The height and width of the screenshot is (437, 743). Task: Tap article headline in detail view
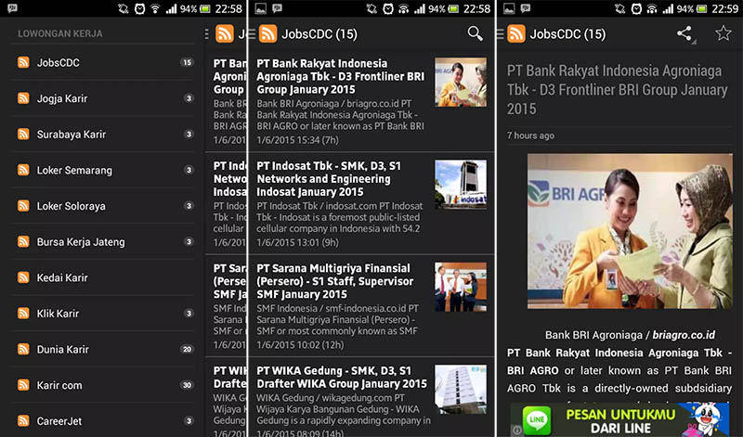tap(617, 90)
